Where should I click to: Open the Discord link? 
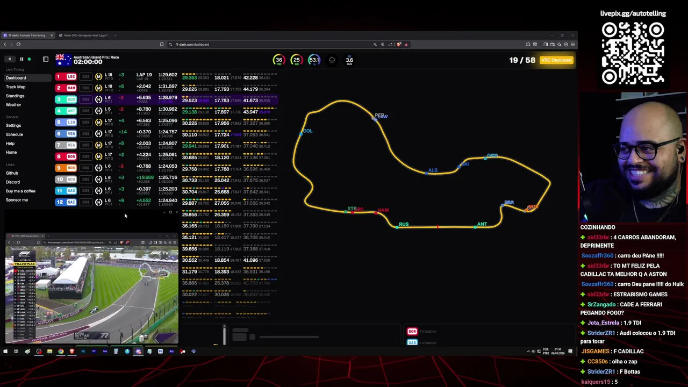13,182
